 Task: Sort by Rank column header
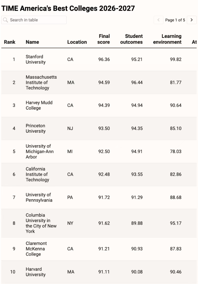[10, 42]
